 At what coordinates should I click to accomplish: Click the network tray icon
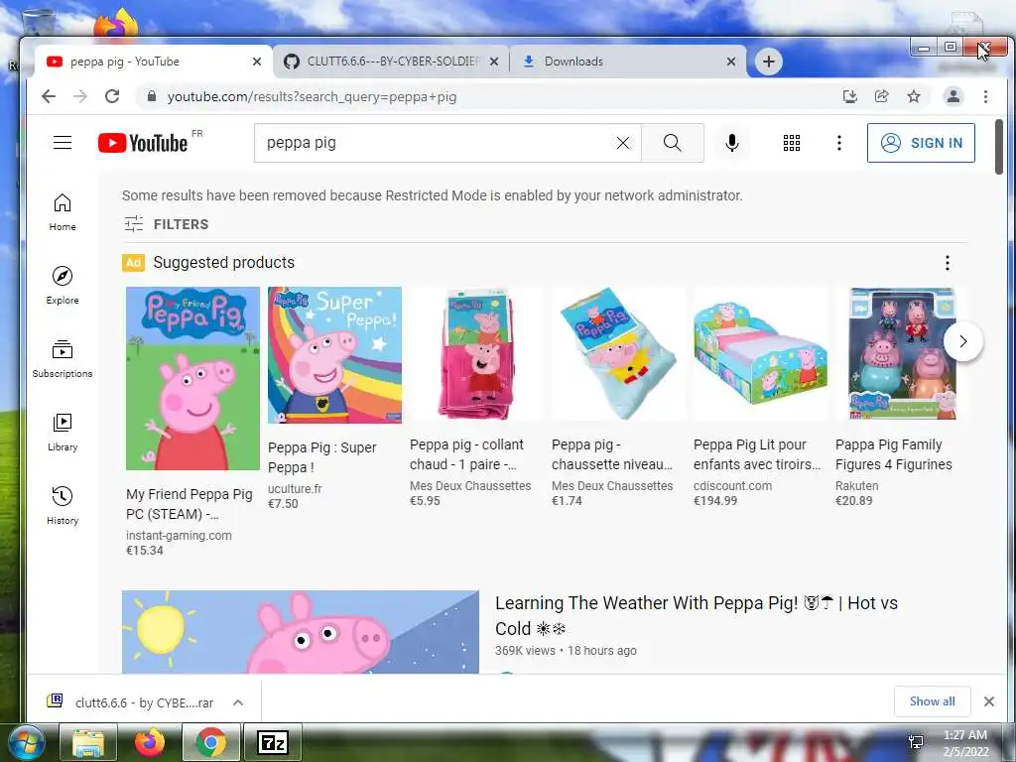[x=916, y=742]
